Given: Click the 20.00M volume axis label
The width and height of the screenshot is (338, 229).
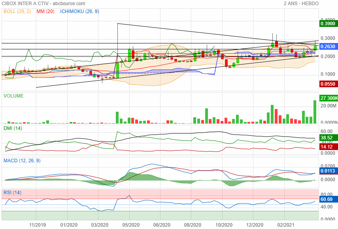Looking at the screenshot, I should coord(328,106).
